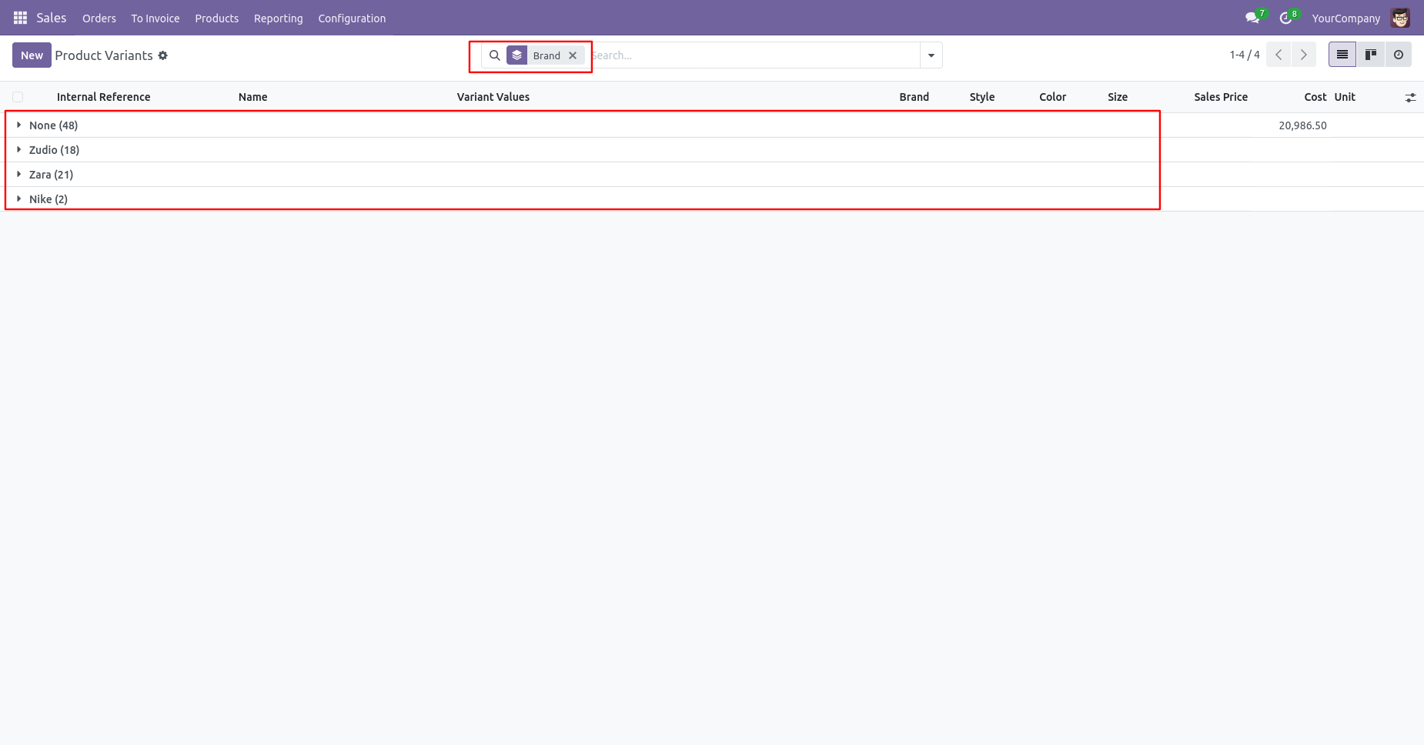Sort by Size column header
The image size is (1424, 745).
[x=1118, y=97]
